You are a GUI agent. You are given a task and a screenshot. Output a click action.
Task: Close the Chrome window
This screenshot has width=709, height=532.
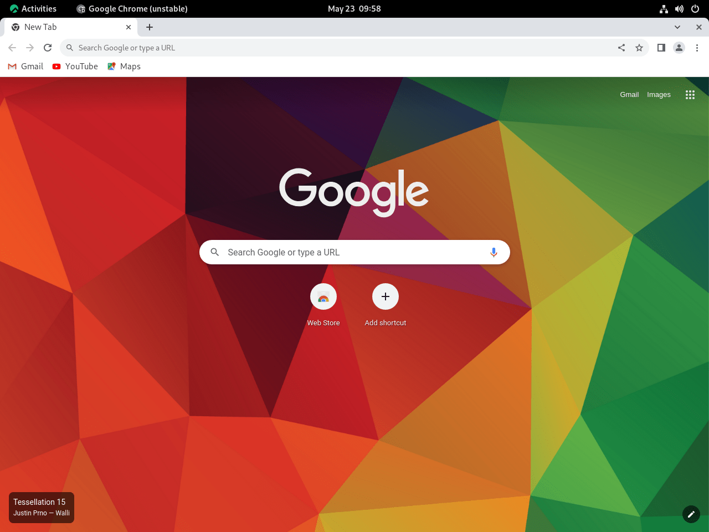699,27
